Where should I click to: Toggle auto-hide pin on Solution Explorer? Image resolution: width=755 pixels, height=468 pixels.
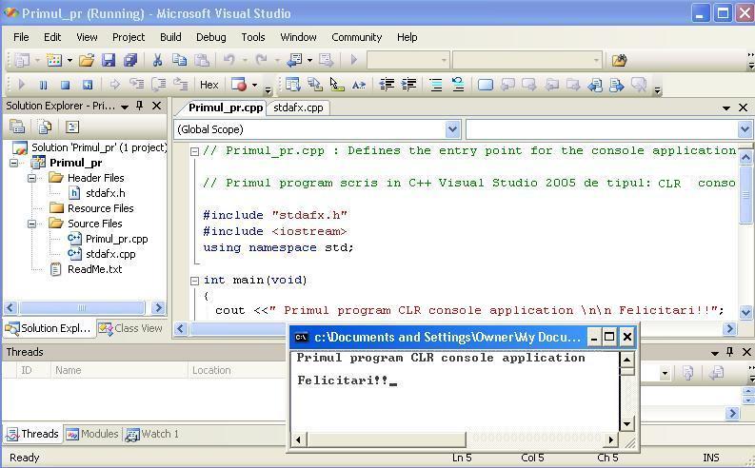(x=140, y=106)
